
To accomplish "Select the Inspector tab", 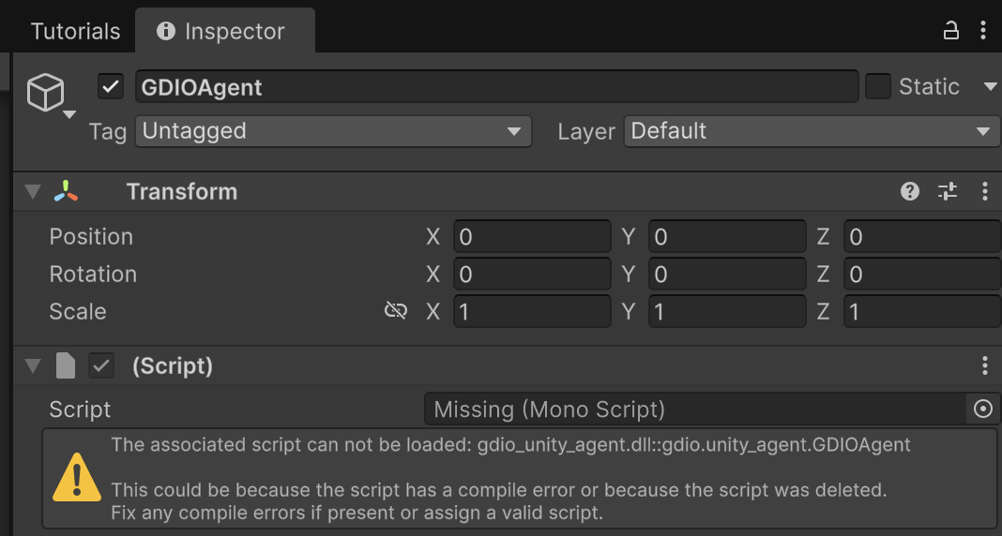I will pyautogui.click(x=225, y=31).
